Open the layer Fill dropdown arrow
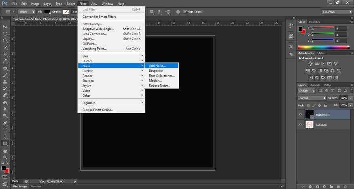This screenshot has height=189, width=354. pos(351,105)
